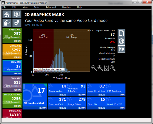
Task: Click the red 2% percentile value
Action: pos(112,42)
